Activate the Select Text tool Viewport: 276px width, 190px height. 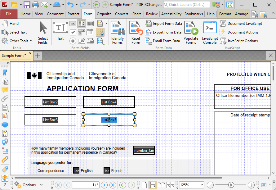click(x=14, y=32)
